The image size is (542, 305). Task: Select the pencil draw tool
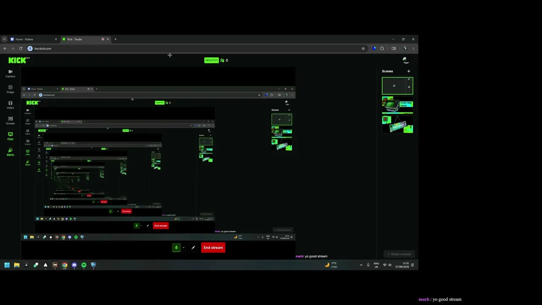tap(193, 248)
